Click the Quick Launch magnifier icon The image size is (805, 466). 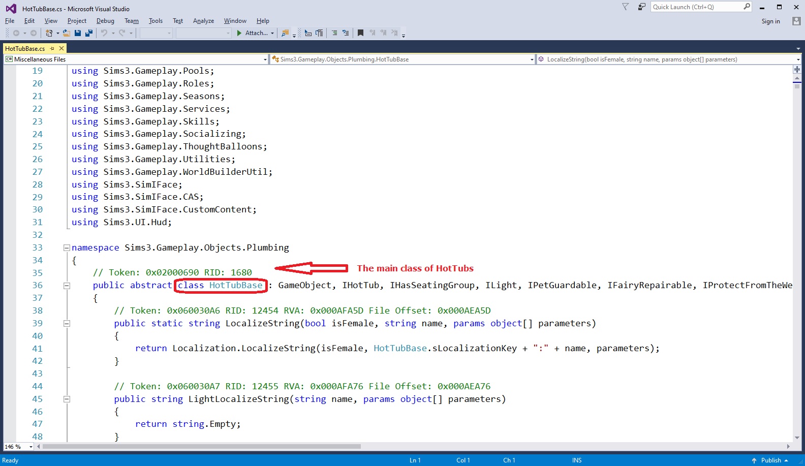[747, 7]
